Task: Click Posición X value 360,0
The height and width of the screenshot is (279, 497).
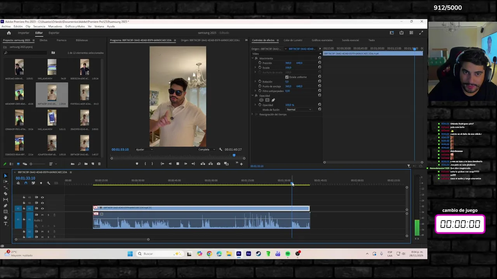Action: pyautogui.click(x=288, y=63)
